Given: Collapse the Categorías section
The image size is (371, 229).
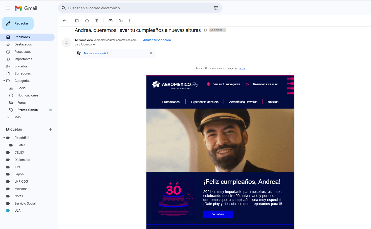Looking at the screenshot, I should pyautogui.click(x=4, y=81).
